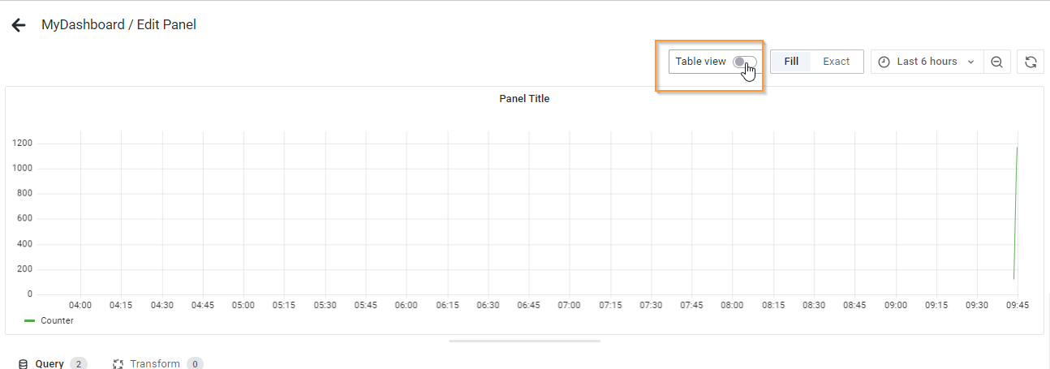Image resolution: width=1050 pixels, height=369 pixels.
Task: Click the Transform tab icon
Action: tap(118, 364)
